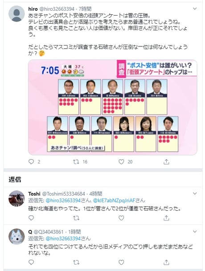
Task: Share hiro's main tweet
Action: [x=166, y=162]
